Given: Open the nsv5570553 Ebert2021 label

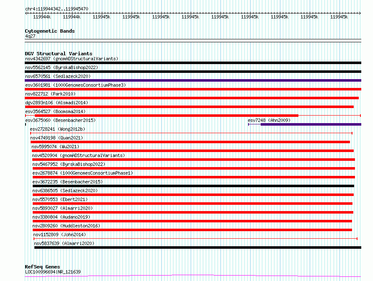Looking at the screenshot, I should coord(60,199).
